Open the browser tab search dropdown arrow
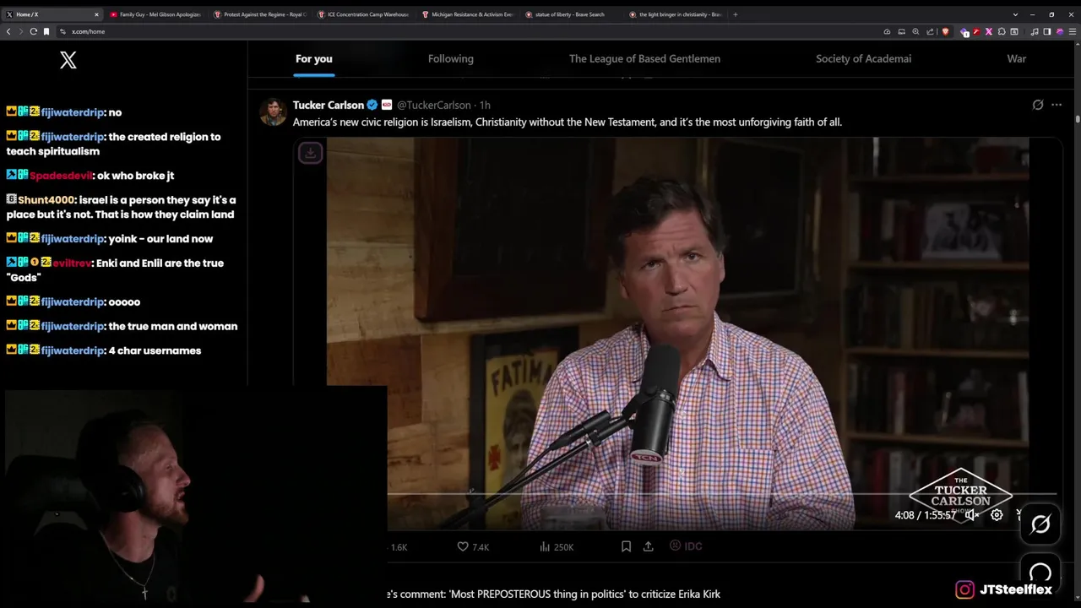Image resolution: width=1081 pixels, height=608 pixels. (1015, 14)
